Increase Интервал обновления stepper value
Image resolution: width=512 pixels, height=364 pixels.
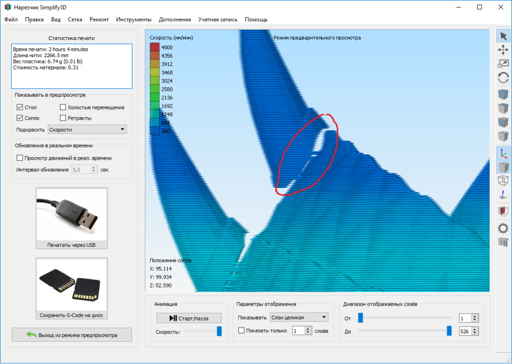click(x=94, y=168)
